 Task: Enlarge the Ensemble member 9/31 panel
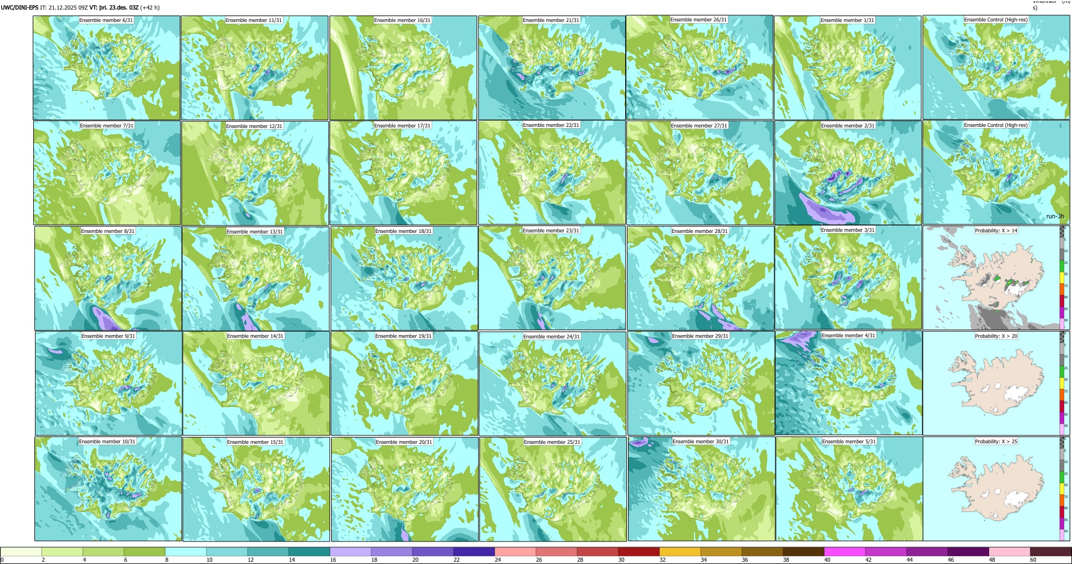tap(108, 384)
